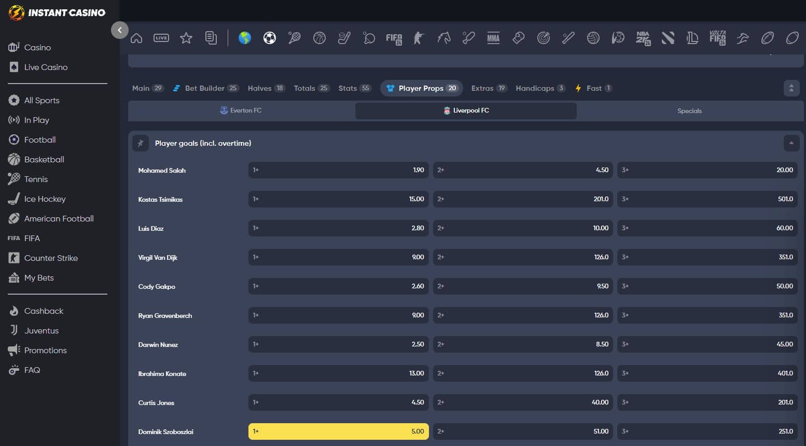
Task: Select the Counter Strike soldier icon in top bar
Action: click(x=419, y=38)
